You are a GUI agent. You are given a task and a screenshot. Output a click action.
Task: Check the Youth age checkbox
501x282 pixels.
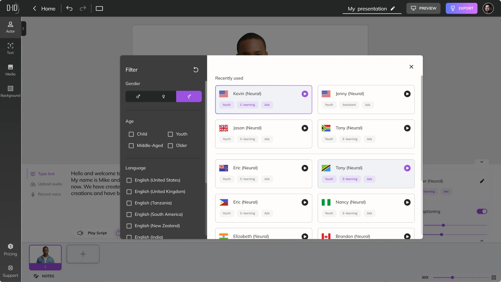[x=170, y=134]
